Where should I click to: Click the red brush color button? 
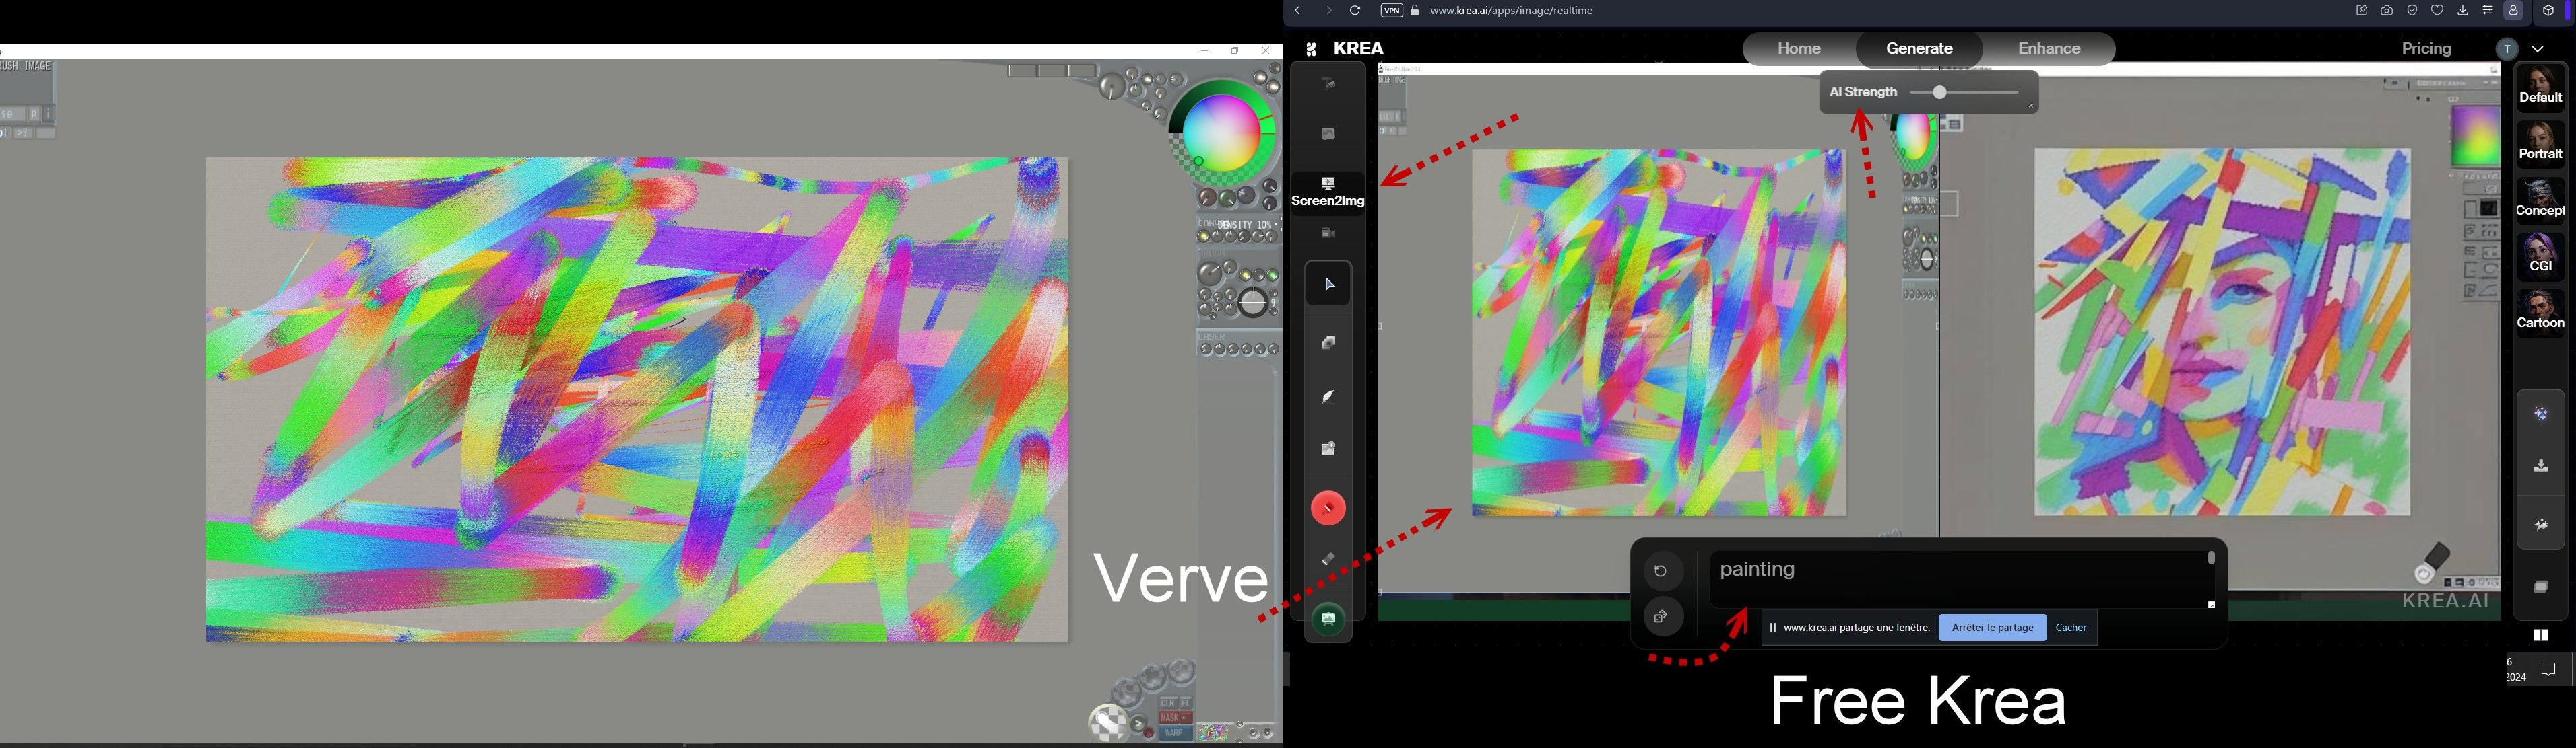[x=1327, y=509]
